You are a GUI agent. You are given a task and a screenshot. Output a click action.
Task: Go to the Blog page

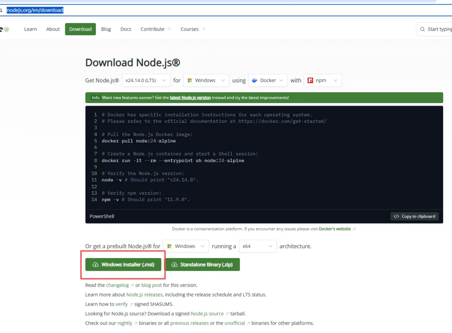pos(106,29)
